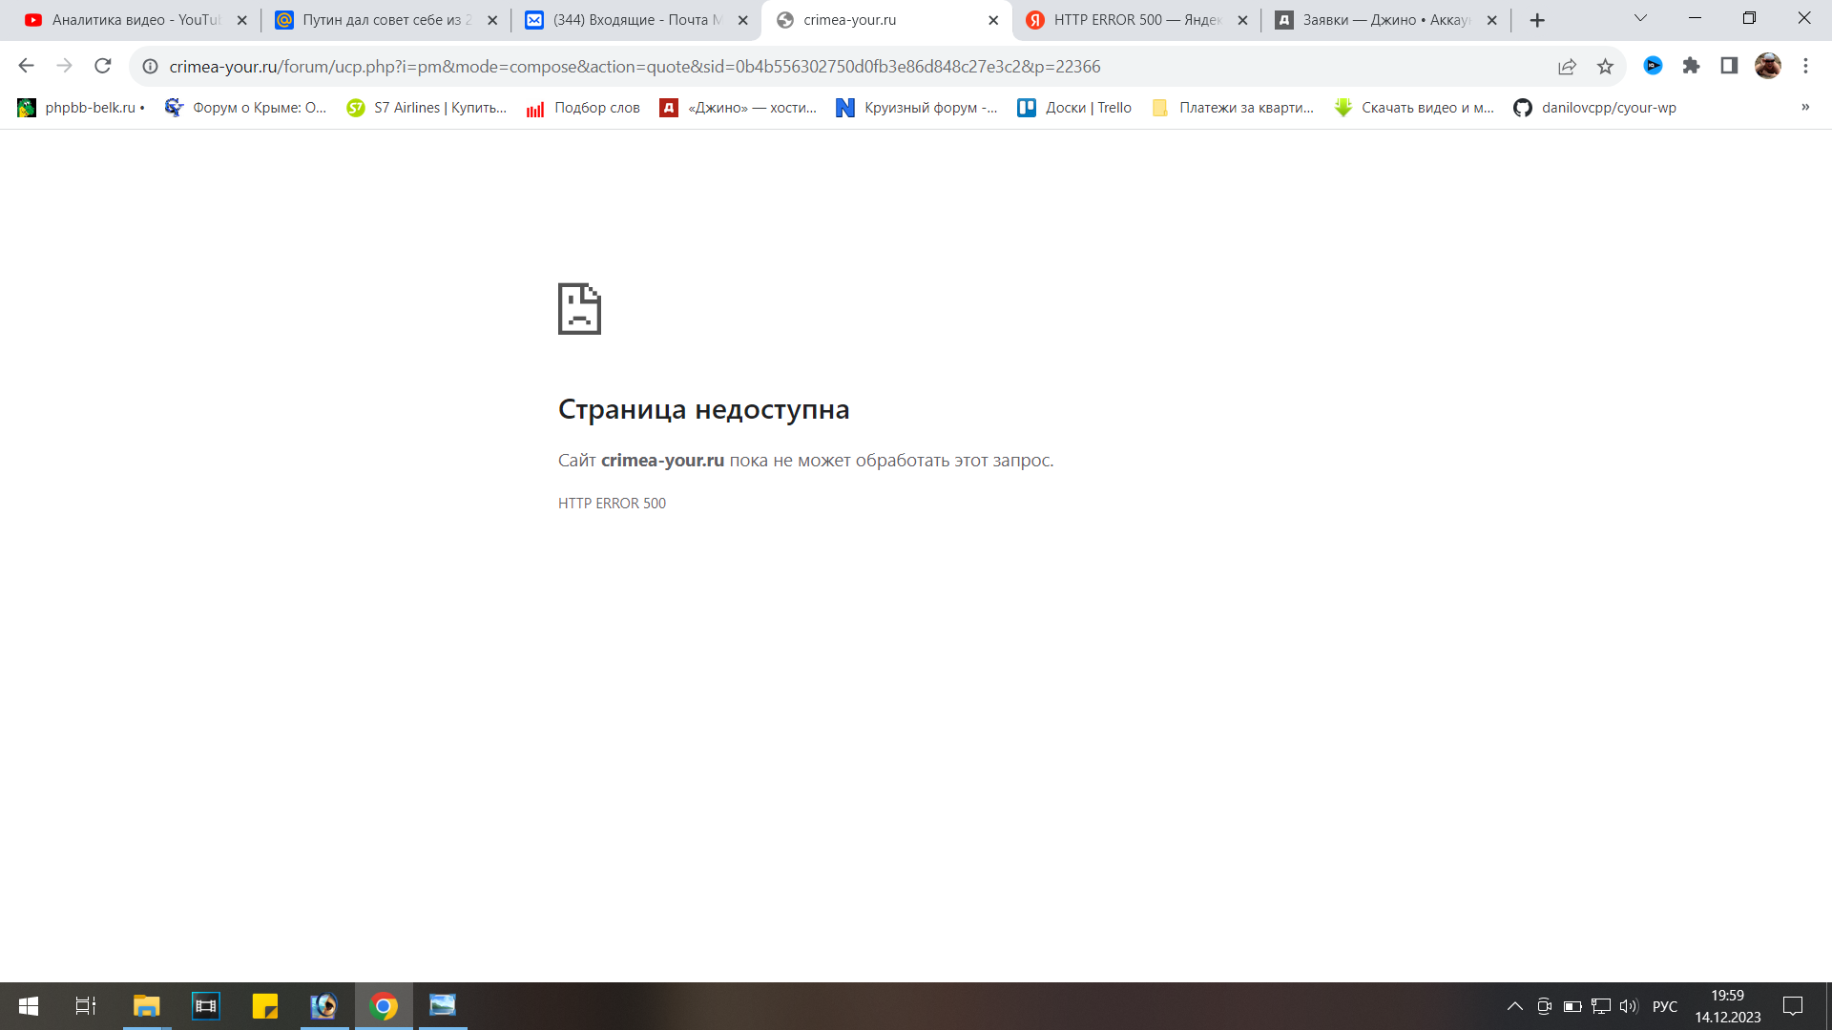
Task: View site information icon in address bar
Action: click(x=150, y=66)
